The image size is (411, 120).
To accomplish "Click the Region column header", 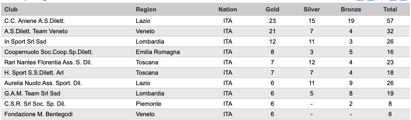I will pyautogui.click(x=146, y=10).
